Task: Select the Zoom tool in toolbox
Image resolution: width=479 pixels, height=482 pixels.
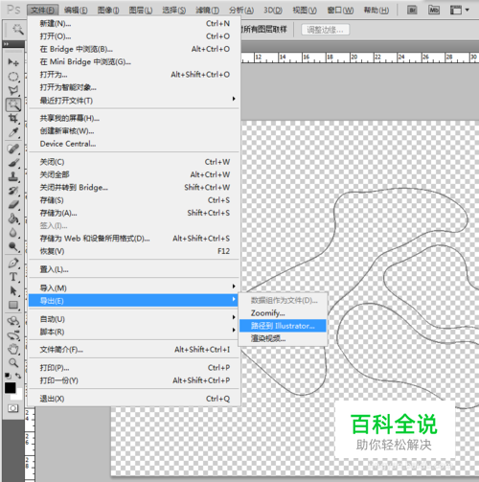Action: point(13,363)
